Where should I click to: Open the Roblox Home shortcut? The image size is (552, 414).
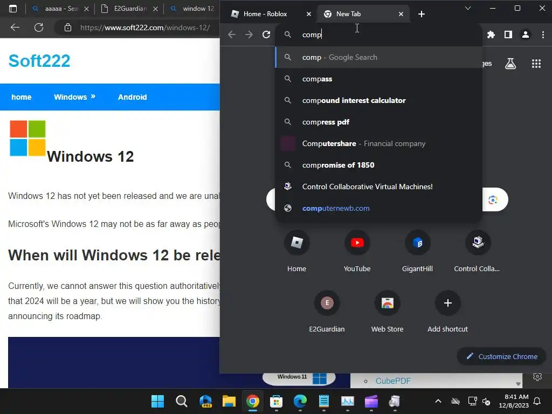tap(297, 251)
